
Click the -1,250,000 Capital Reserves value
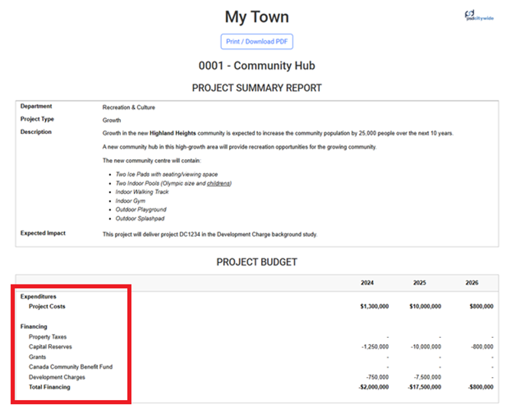tap(375, 347)
